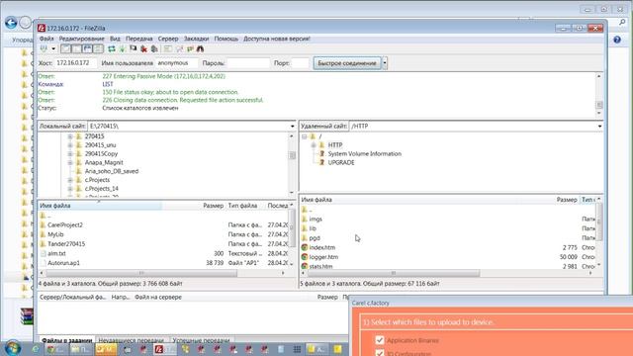Click the Быстрое соединение button
This screenshot has width=633, height=356.
347,63
